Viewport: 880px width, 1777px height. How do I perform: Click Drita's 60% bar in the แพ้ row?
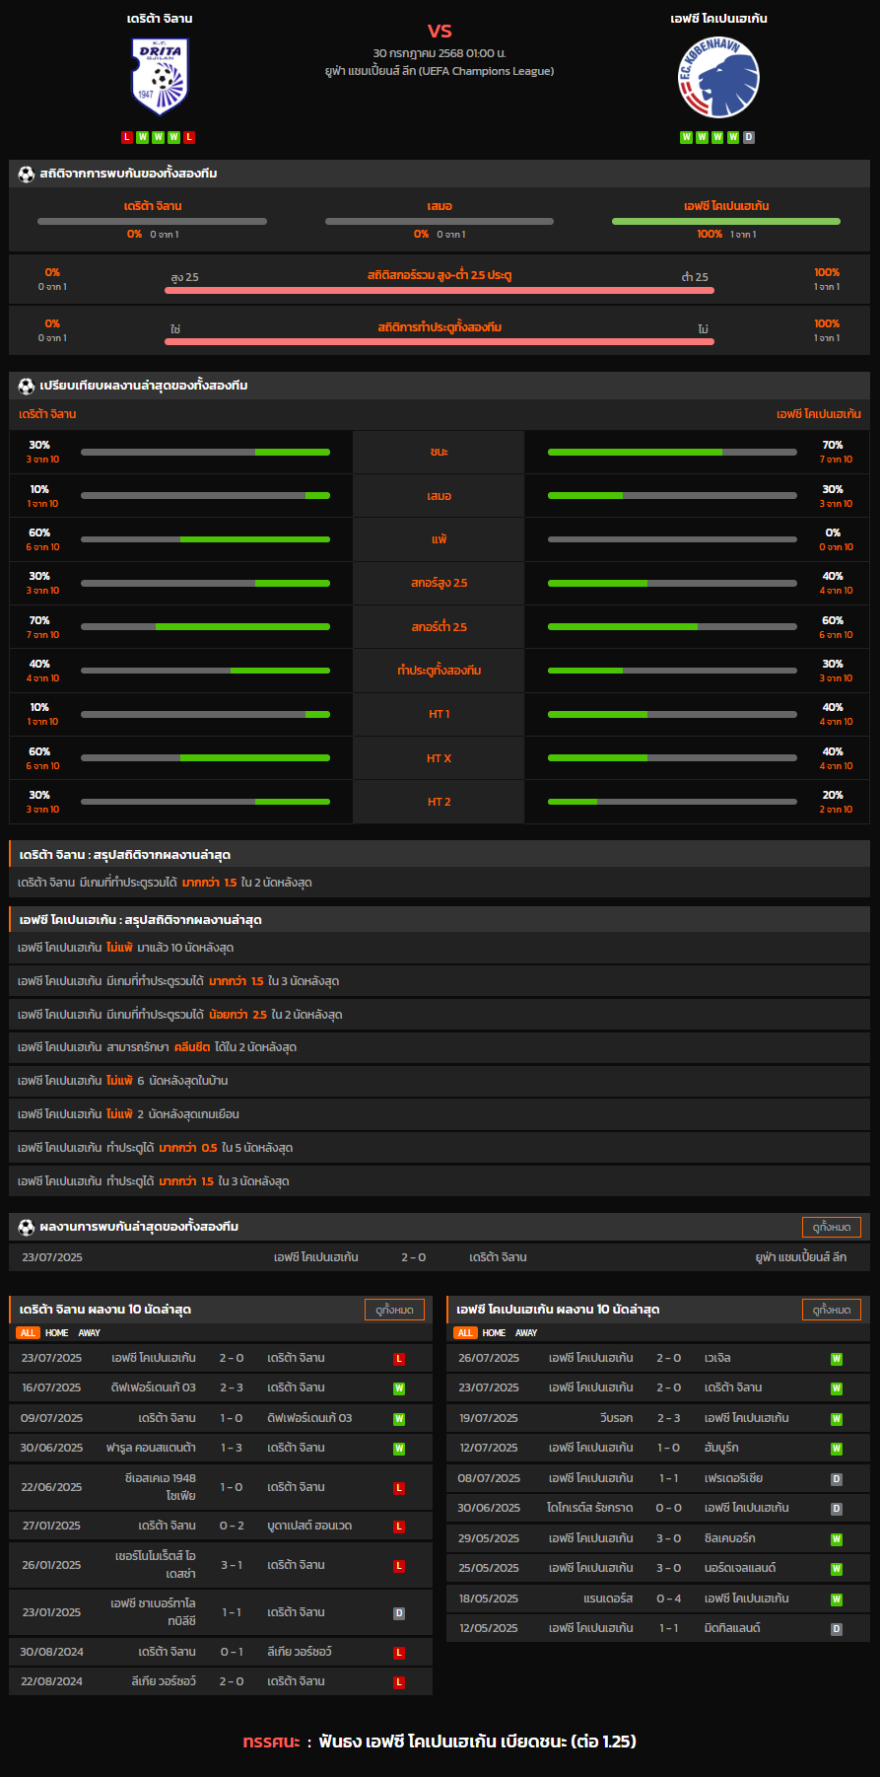click(x=205, y=539)
